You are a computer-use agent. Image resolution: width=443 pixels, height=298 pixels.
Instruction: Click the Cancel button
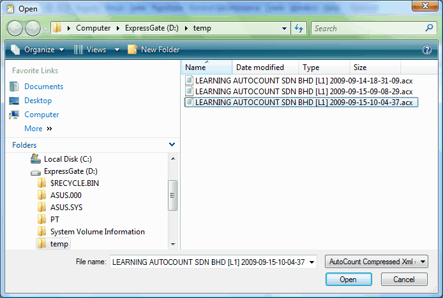coord(404,280)
